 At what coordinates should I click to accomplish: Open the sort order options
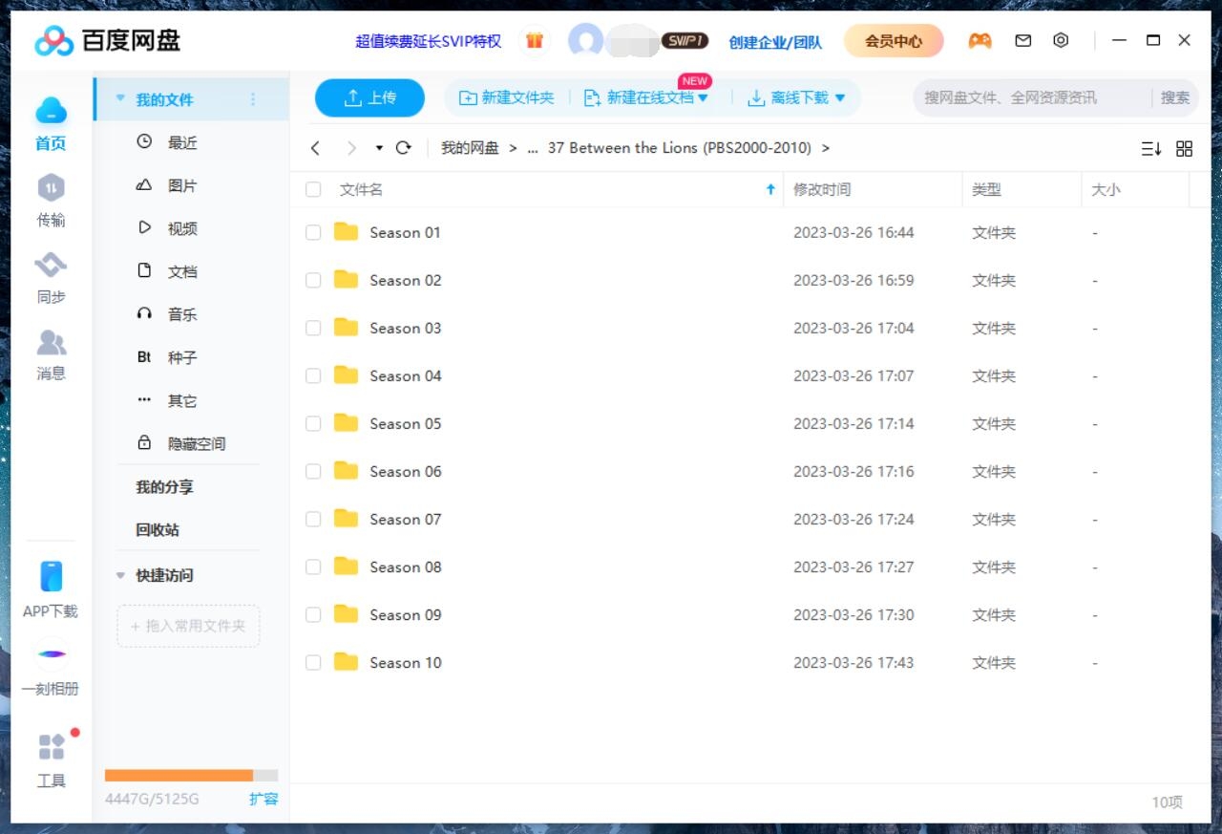point(1151,148)
